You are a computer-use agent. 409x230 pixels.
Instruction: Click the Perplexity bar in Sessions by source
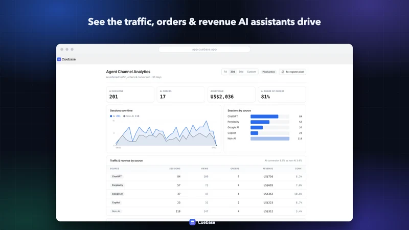click(260, 122)
